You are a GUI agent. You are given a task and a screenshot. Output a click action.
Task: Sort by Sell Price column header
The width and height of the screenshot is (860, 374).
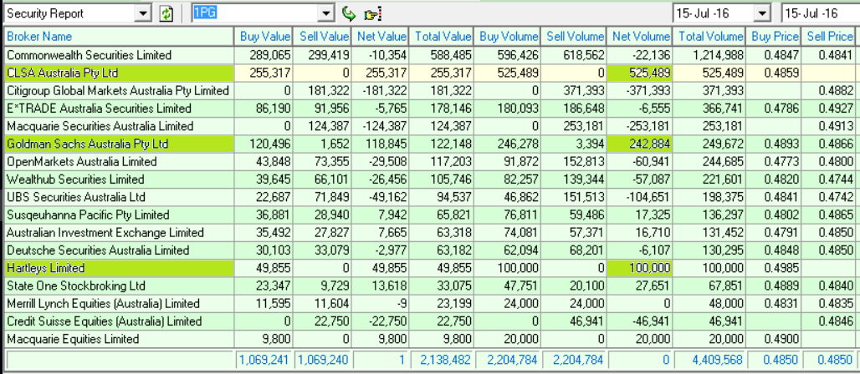[x=831, y=37]
